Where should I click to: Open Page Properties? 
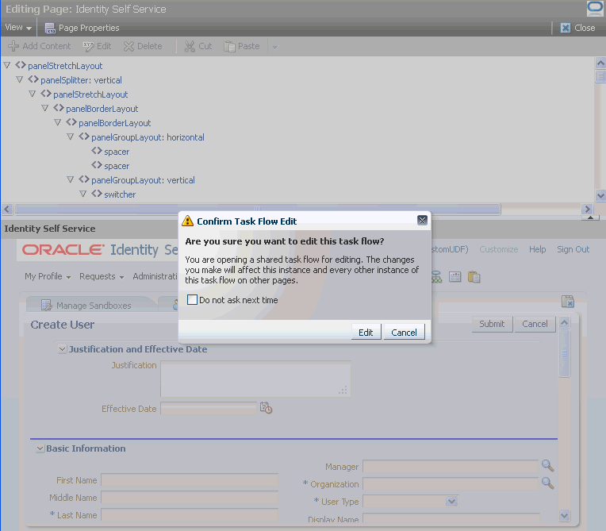(x=82, y=28)
